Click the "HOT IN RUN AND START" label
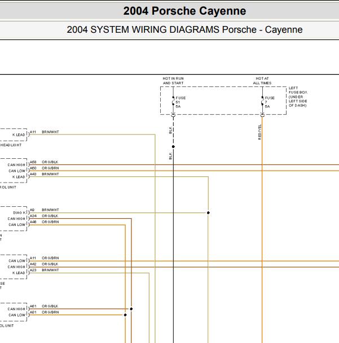This screenshot has width=339, height=343. [x=173, y=81]
